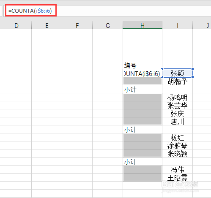The width and height of the screenshot is (211, 198).
Task: Select the cell containing 张芸华
Action: pos(178,105)
